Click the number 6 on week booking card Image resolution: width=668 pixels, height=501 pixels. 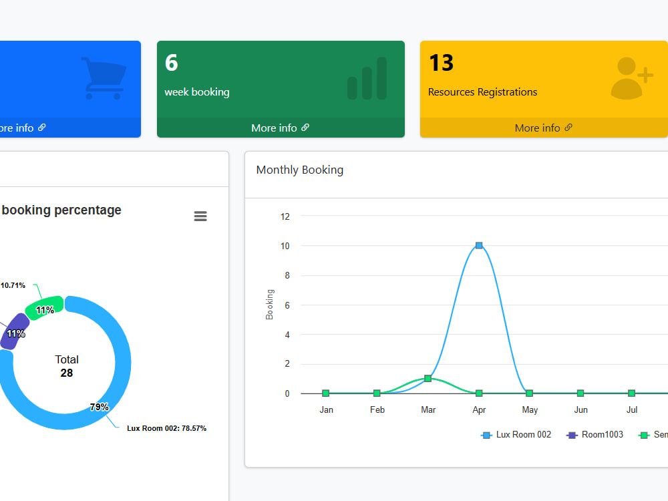click(x=171, y=63)
